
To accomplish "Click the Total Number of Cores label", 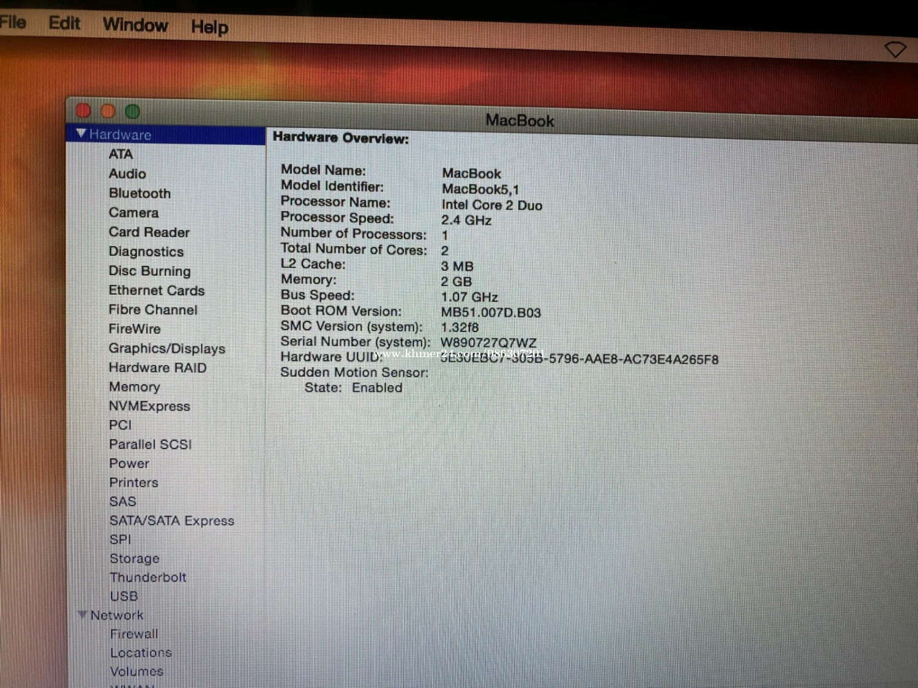I will [354, 249].
